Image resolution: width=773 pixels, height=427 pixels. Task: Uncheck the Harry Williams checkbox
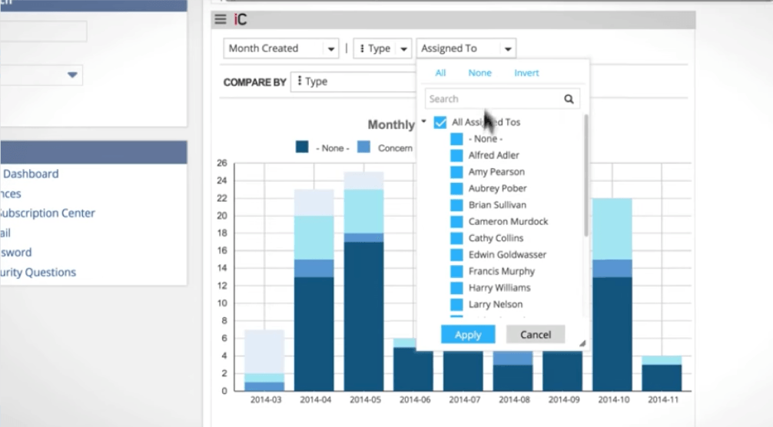456,288
